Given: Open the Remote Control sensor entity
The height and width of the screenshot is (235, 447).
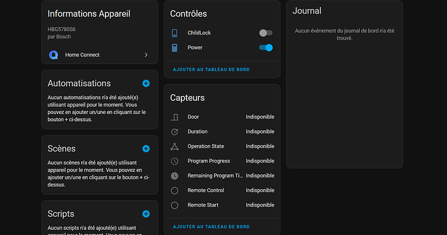Looking at the screenshot, I should 222,190.
